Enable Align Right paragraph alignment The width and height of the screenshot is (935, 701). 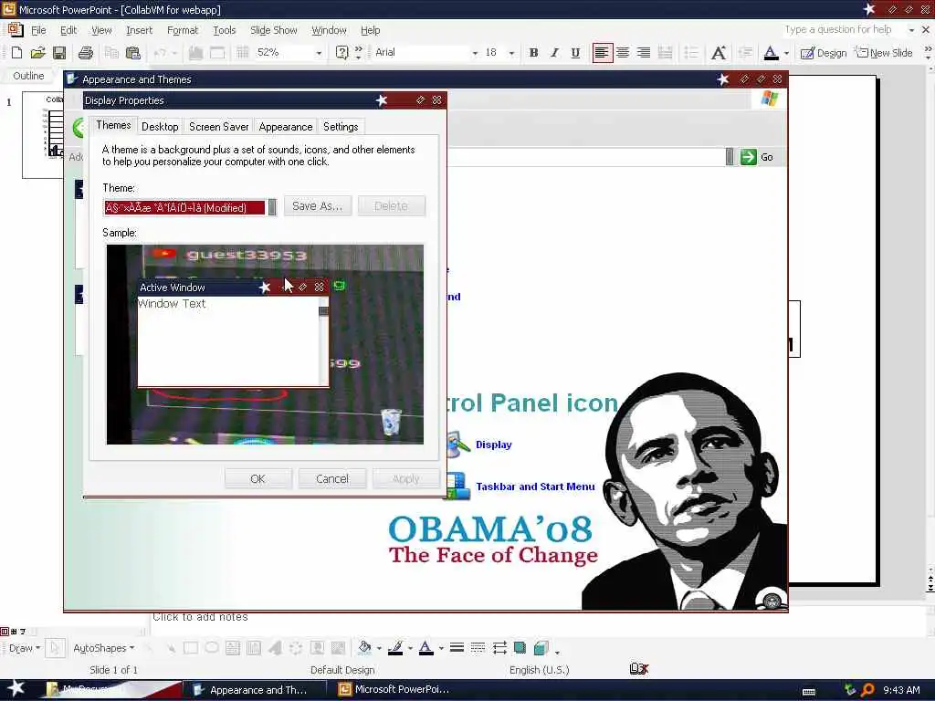[644, 52]
